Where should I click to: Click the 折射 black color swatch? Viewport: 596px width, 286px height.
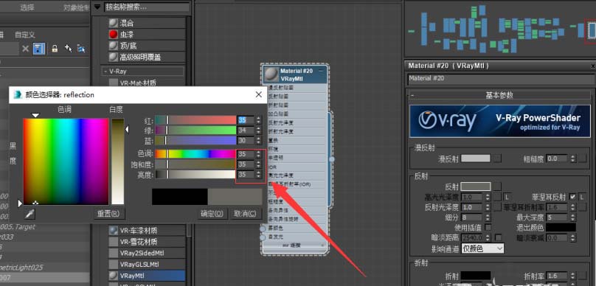click(476, 276)
